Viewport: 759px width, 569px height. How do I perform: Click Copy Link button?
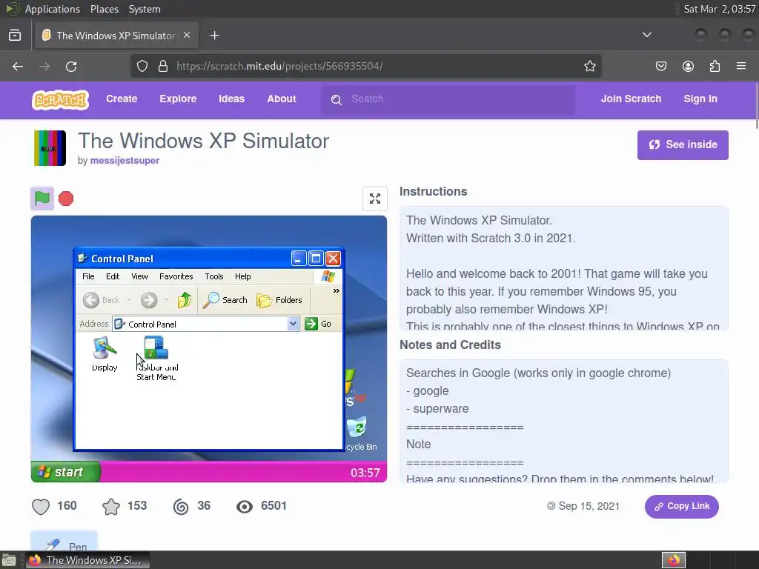pos(682,506)
